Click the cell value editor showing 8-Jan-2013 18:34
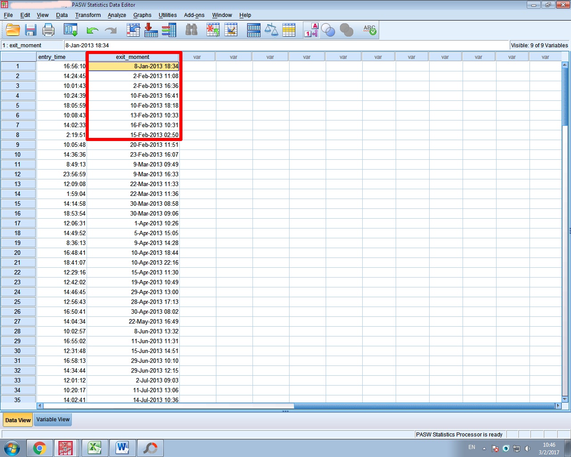The height and width of the screenshot is (457, 571). point(285,45)
